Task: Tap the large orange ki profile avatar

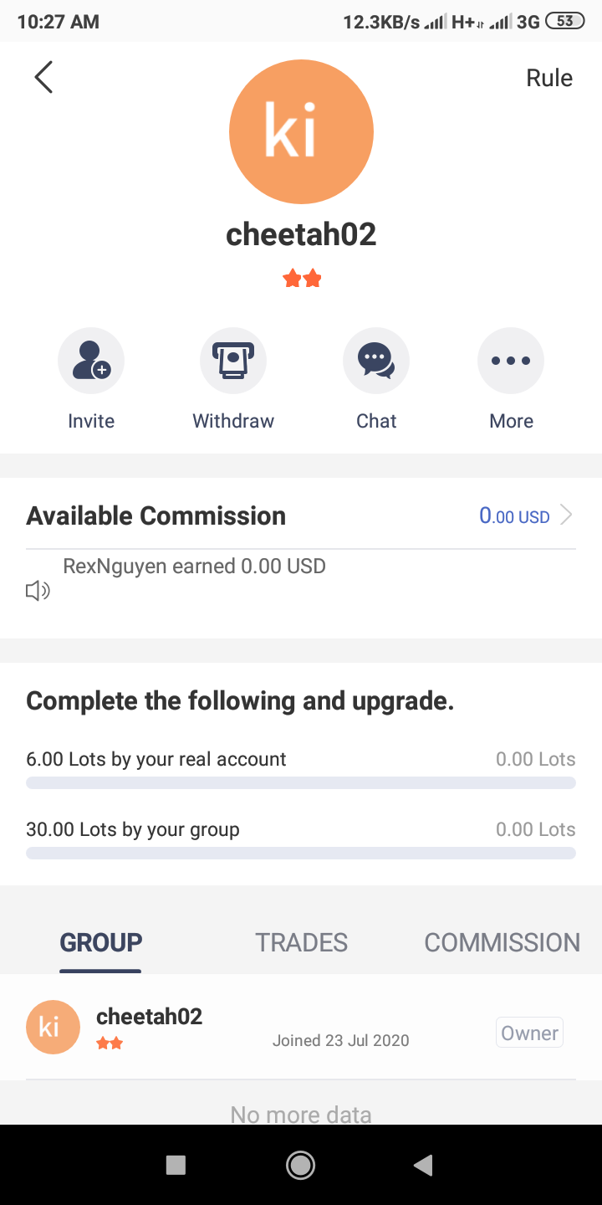Action: (x=301, y=131)
